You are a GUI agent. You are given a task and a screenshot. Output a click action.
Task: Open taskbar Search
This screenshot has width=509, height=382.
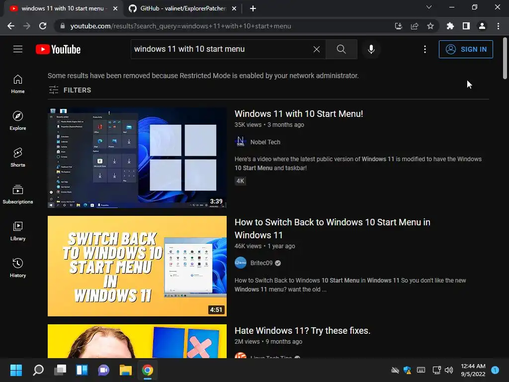[38, 370]
